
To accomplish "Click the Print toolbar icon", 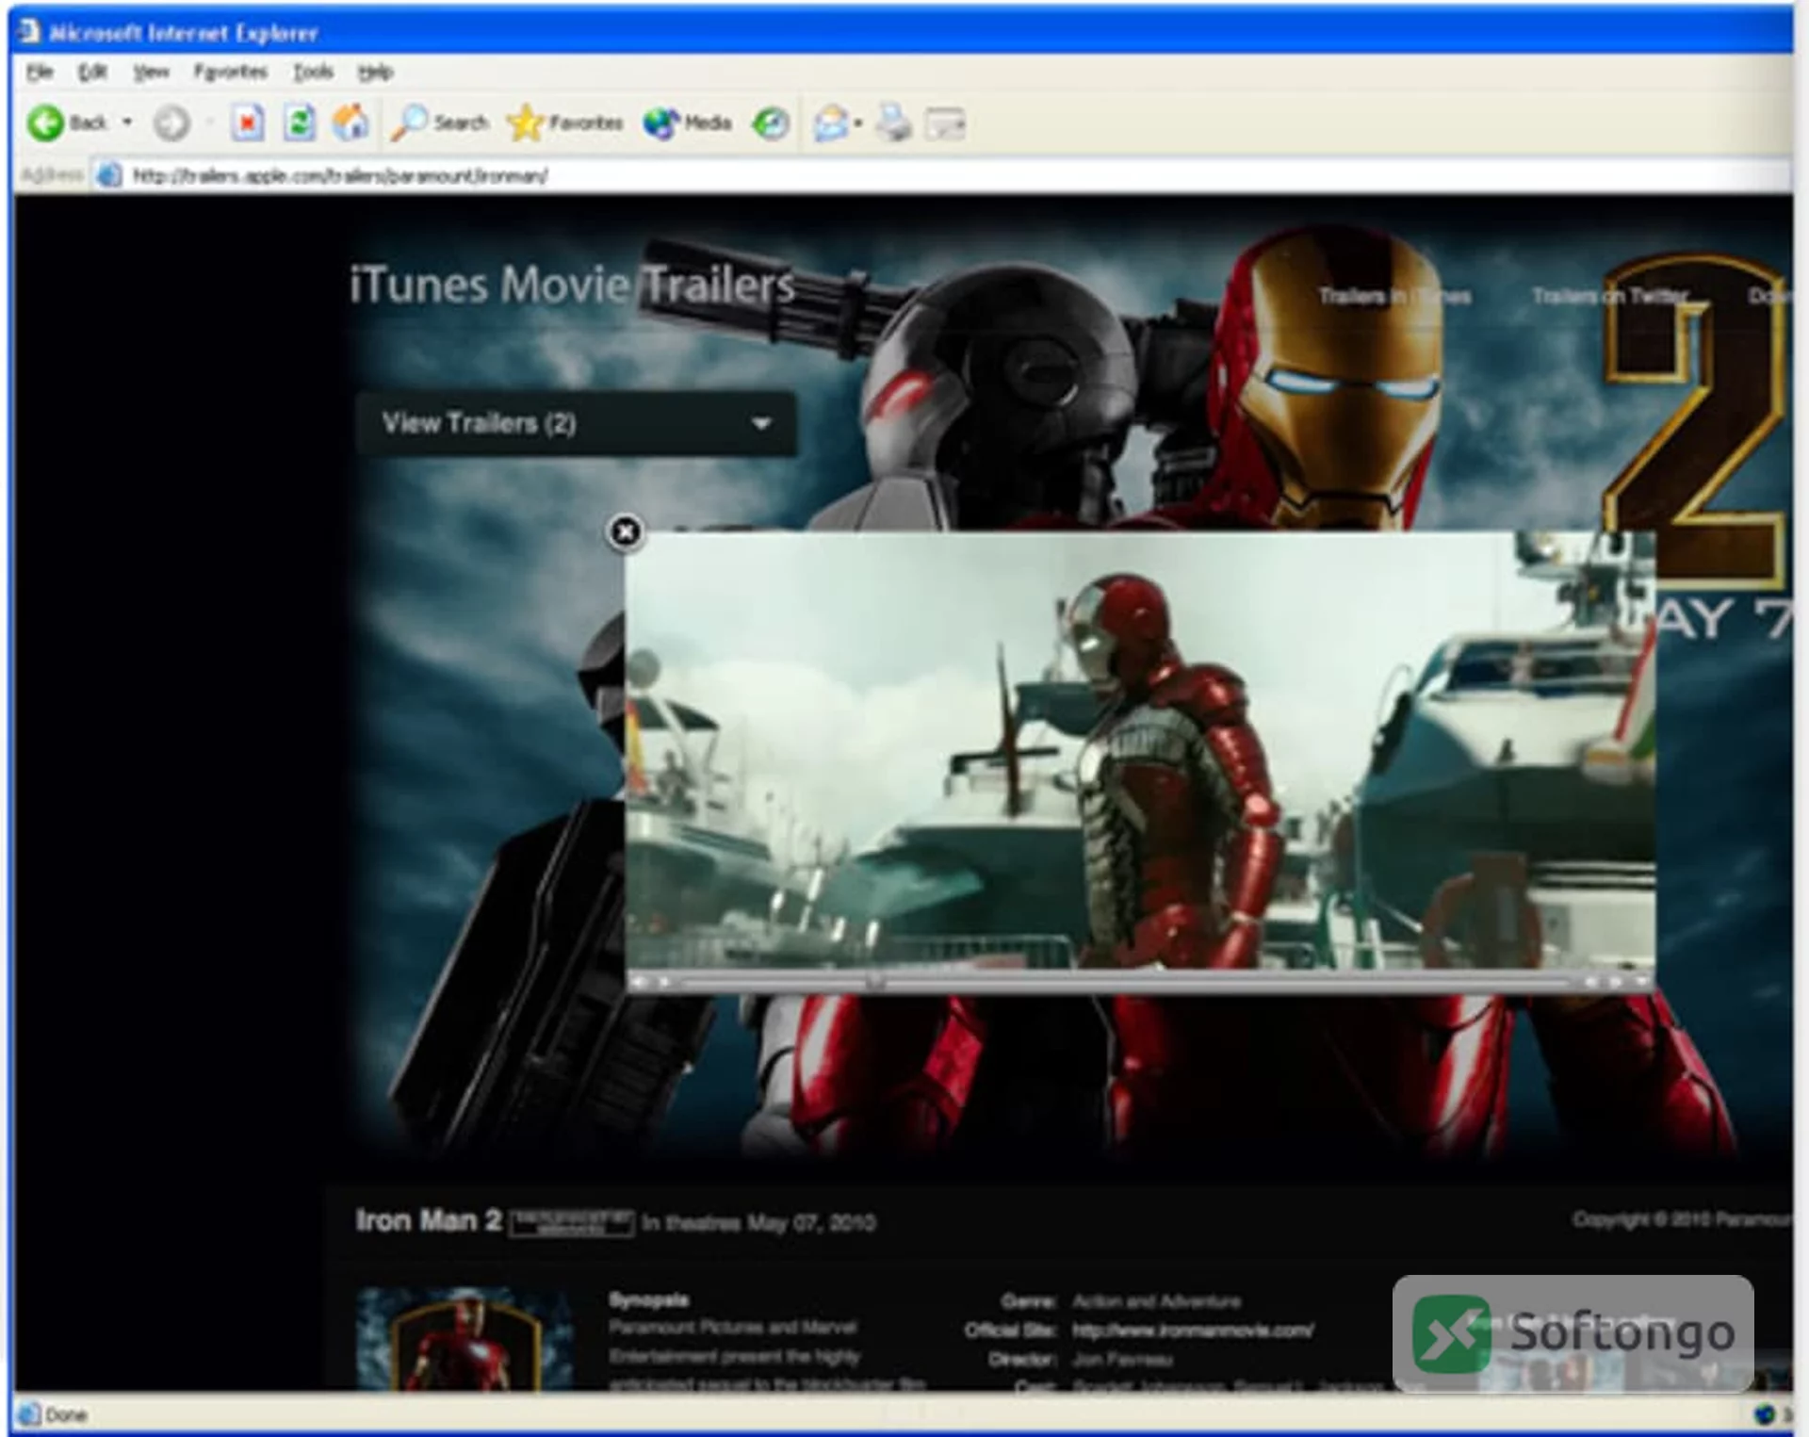I will [x=893, y=123].
